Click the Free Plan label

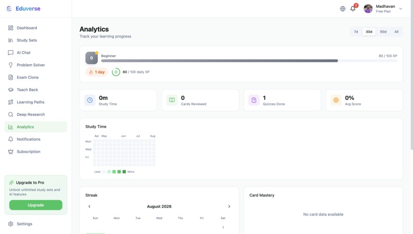point(383,11)
